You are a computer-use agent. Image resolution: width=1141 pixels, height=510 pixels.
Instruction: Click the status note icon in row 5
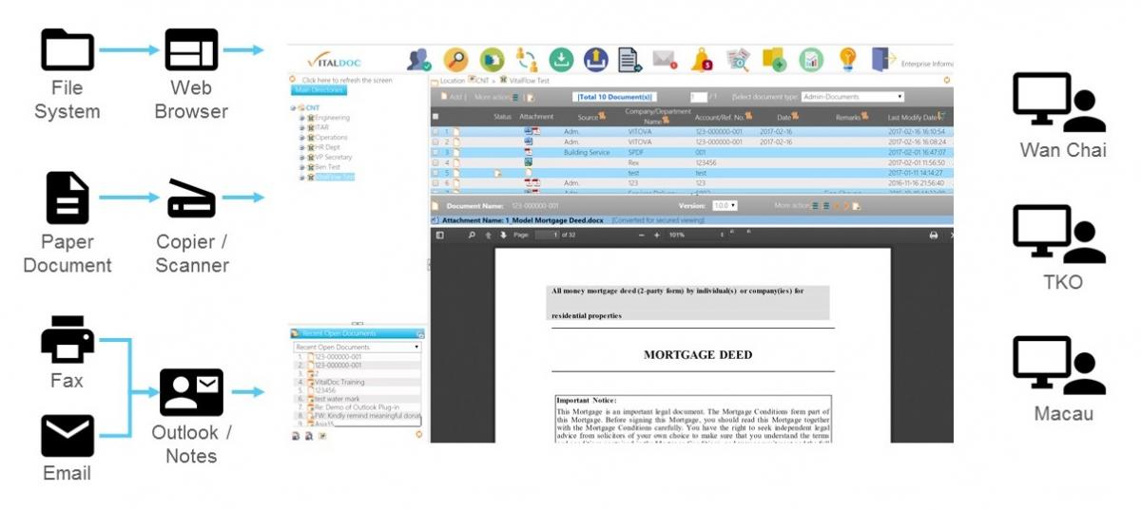click(497, 173)
